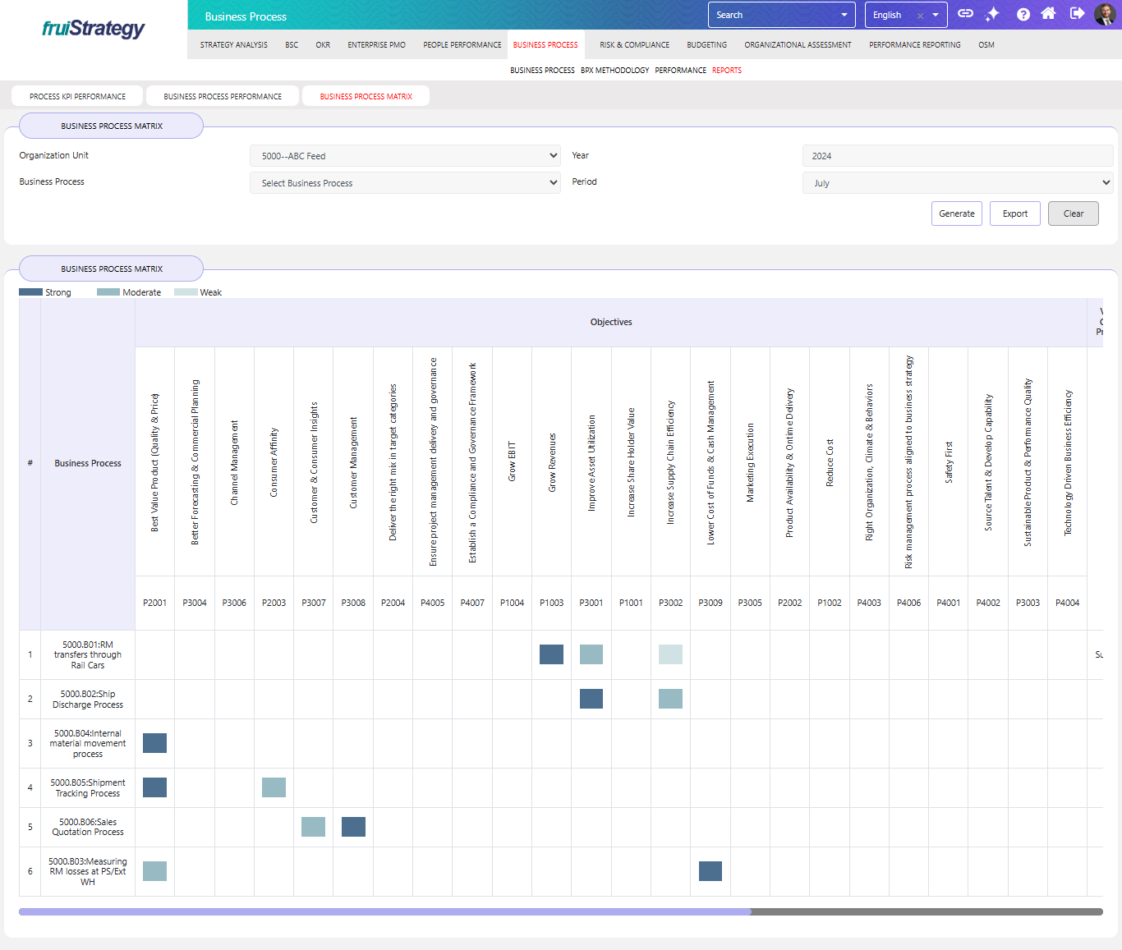Viewport: 1122px width, 950px height.
Task: Click the Year input field showing 2024
Action: tap(957, 156)
